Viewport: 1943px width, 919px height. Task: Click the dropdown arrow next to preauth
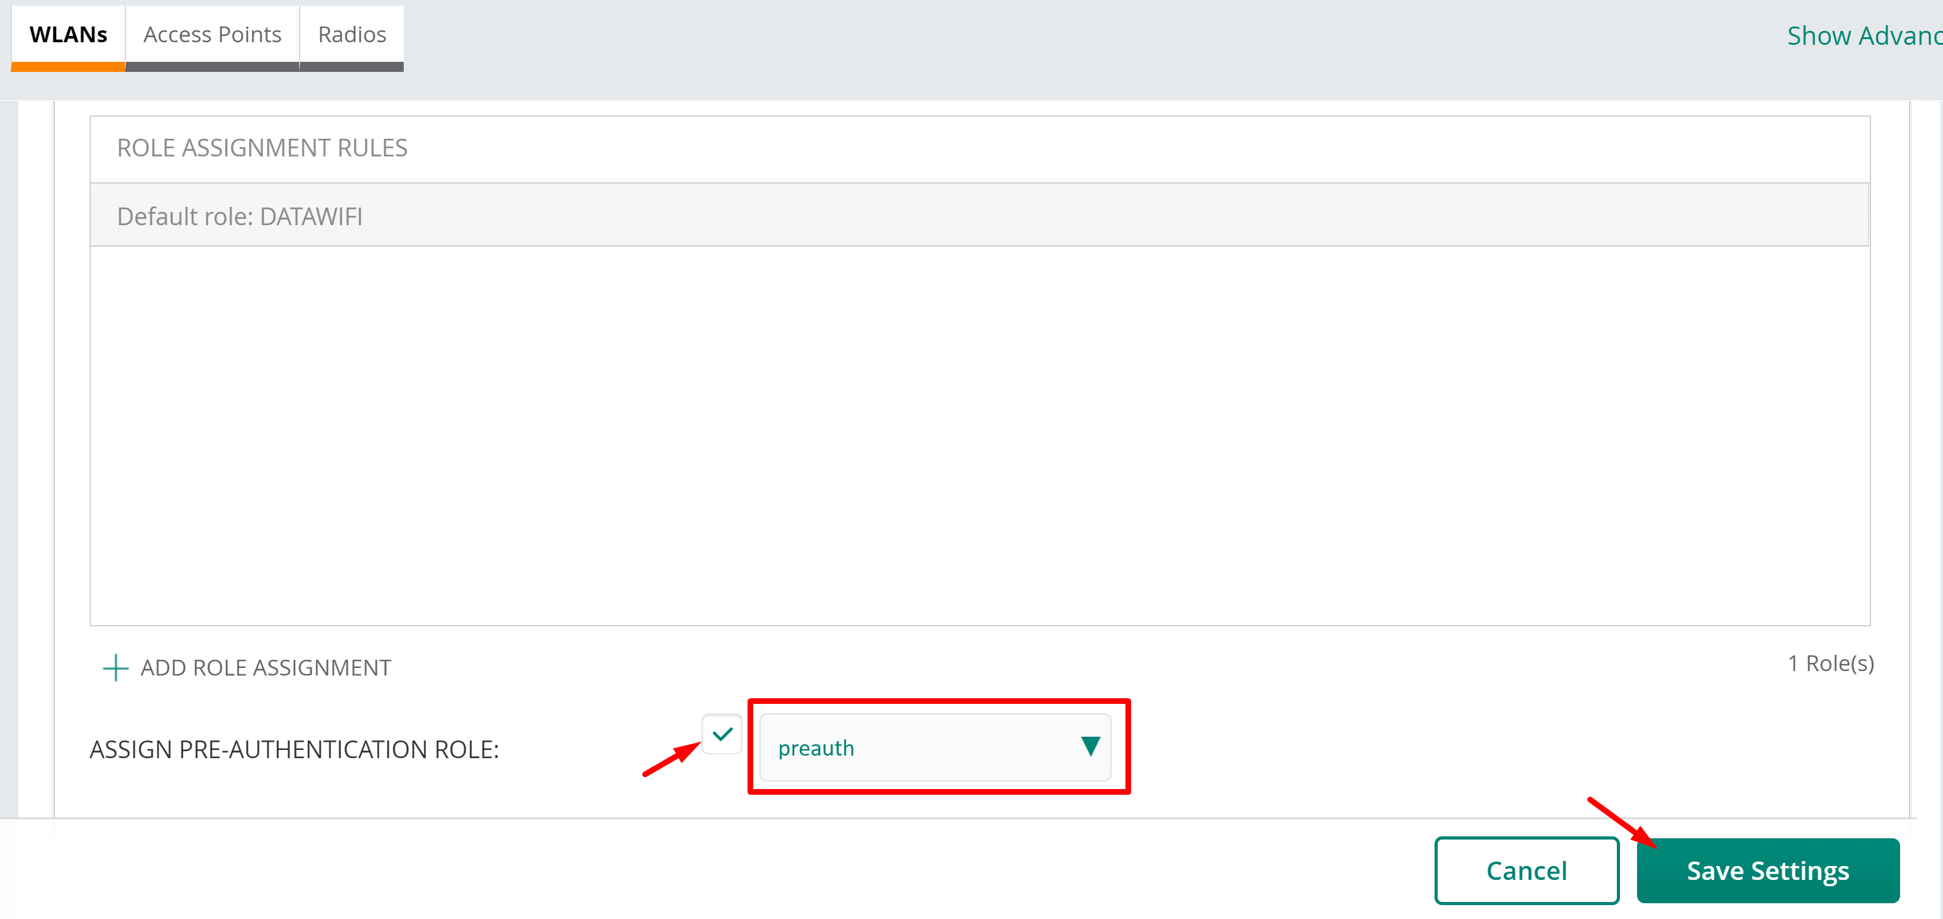1090,746
